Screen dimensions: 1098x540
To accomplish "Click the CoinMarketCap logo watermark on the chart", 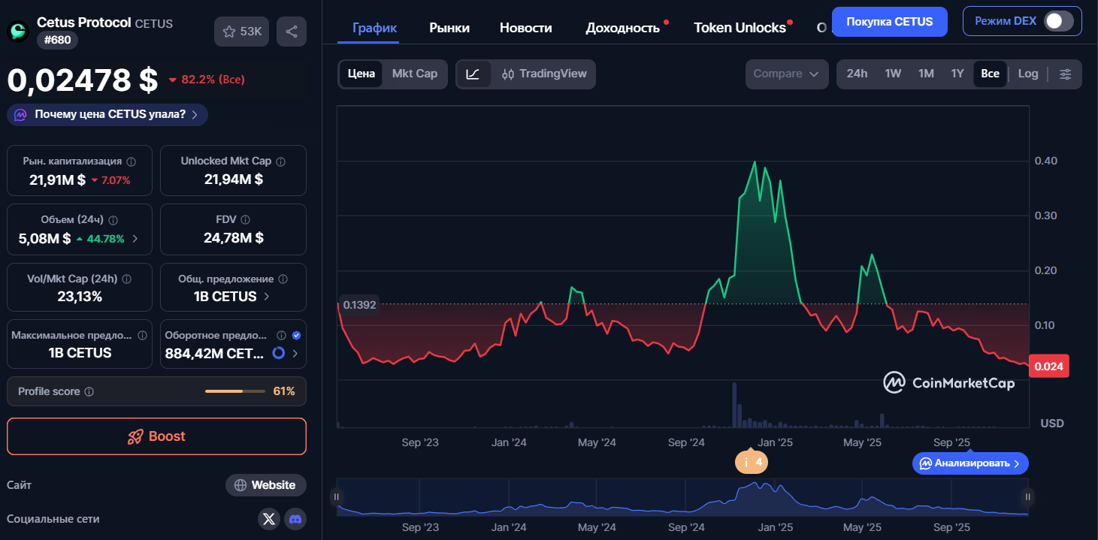I will (x=948, y=382).
